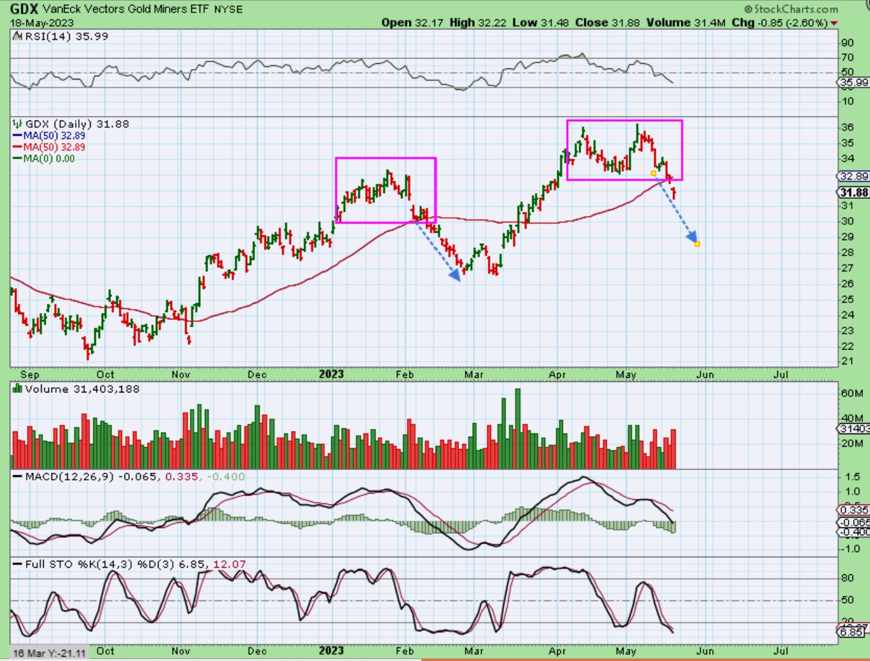The image size is (870, 661).
Task: Click the Low 31.48 header value
Action: (541, 23)
